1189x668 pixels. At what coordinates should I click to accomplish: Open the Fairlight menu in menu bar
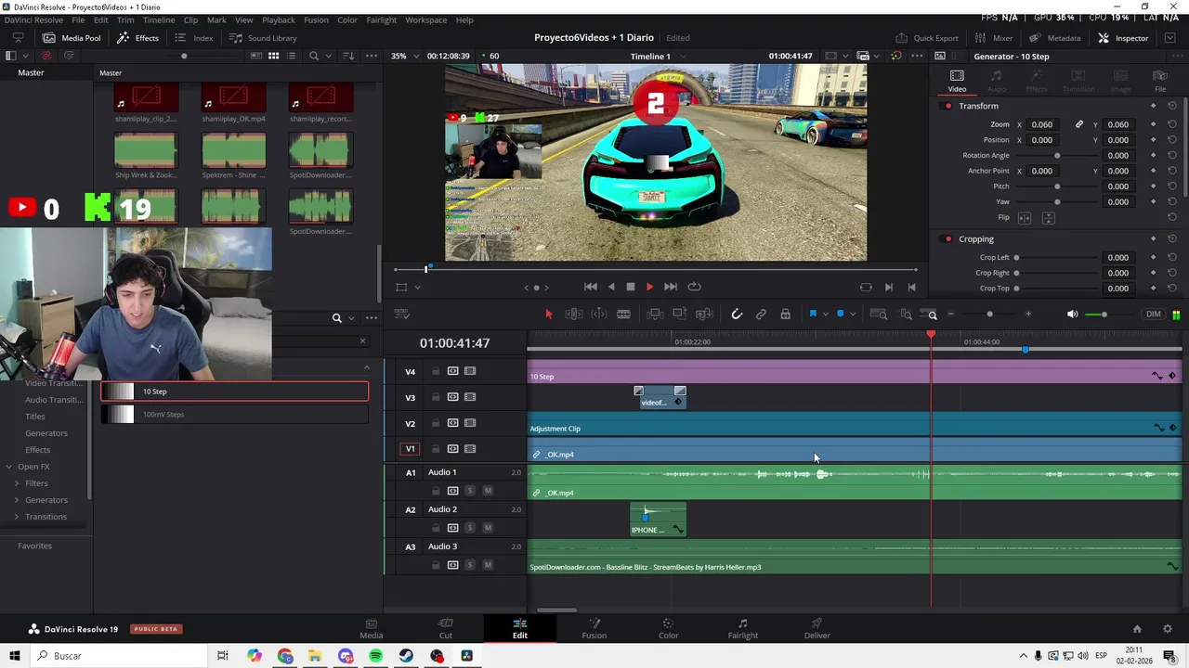click(381, 19)
